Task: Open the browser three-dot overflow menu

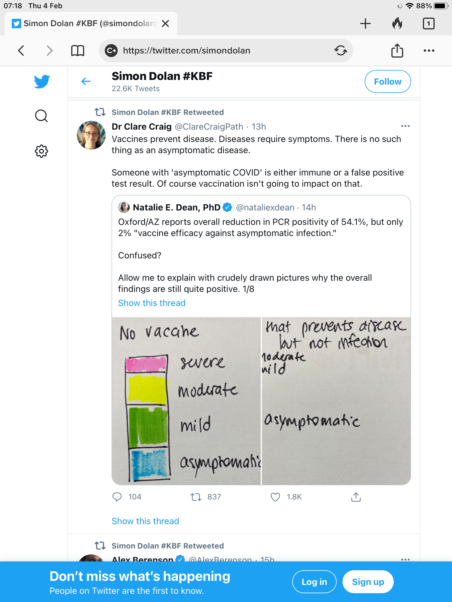Action: point(429,51)
